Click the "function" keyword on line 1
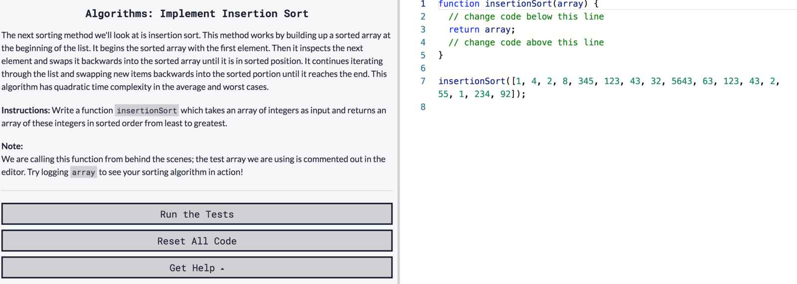797x284 pixels. tap(458, 4)
